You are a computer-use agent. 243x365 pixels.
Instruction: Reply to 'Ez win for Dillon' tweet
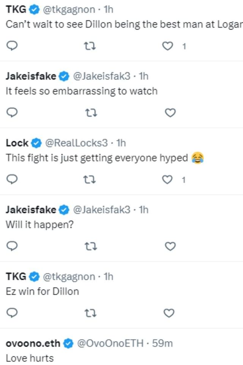pyautogui.click(x=12, y=313)
